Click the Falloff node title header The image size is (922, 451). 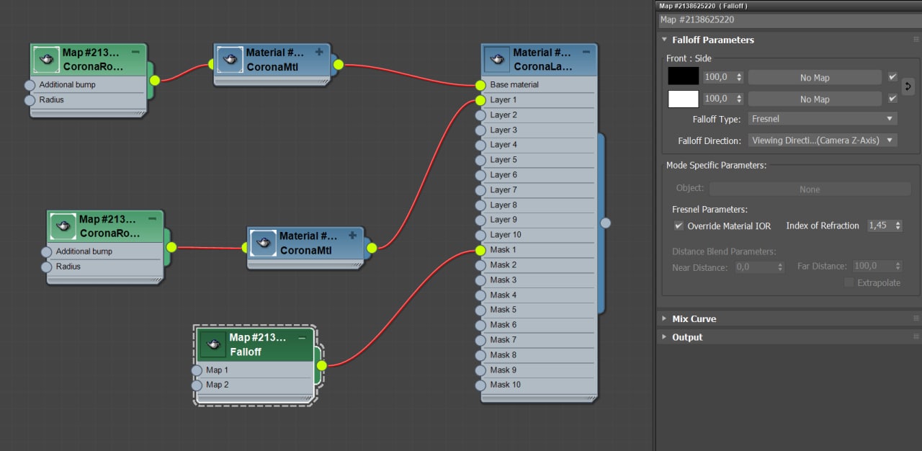[x=254, y=344]
